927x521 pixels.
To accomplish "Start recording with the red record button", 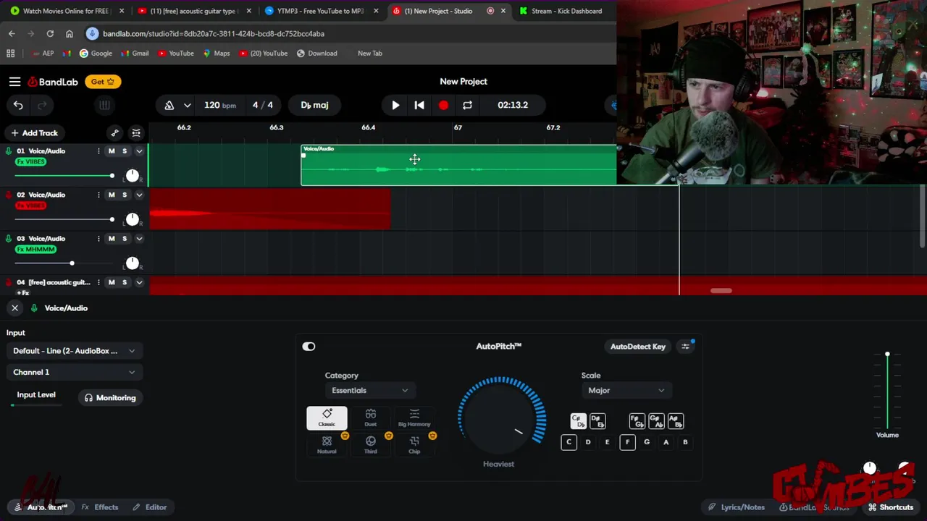I will (x=443, y=106).
